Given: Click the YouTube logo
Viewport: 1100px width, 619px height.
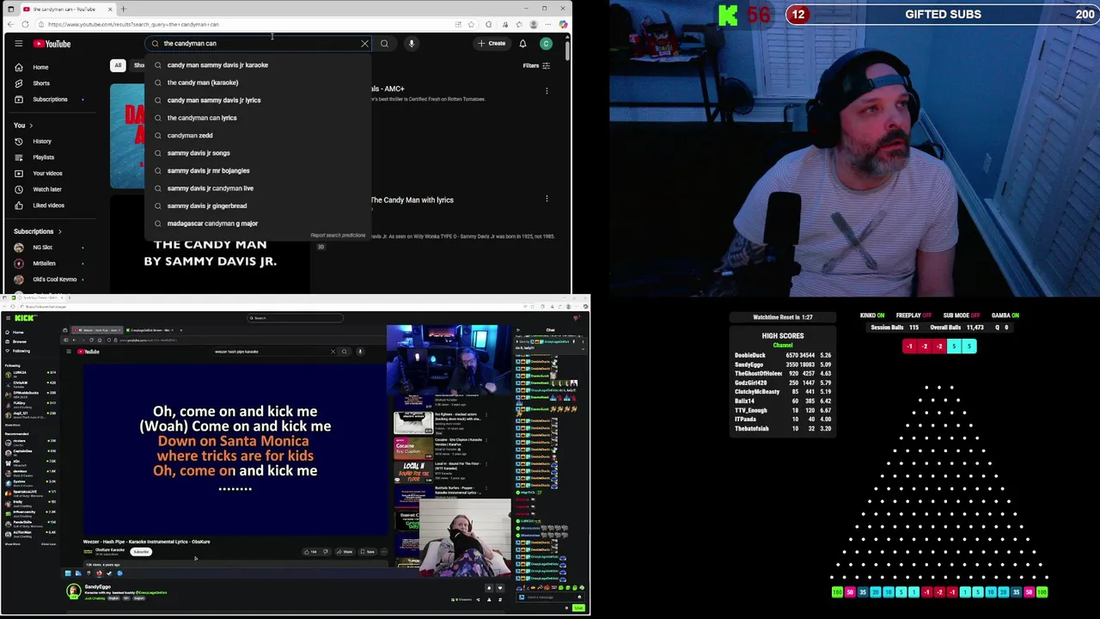Looking at the screenshot, I should tap(52, 43).
